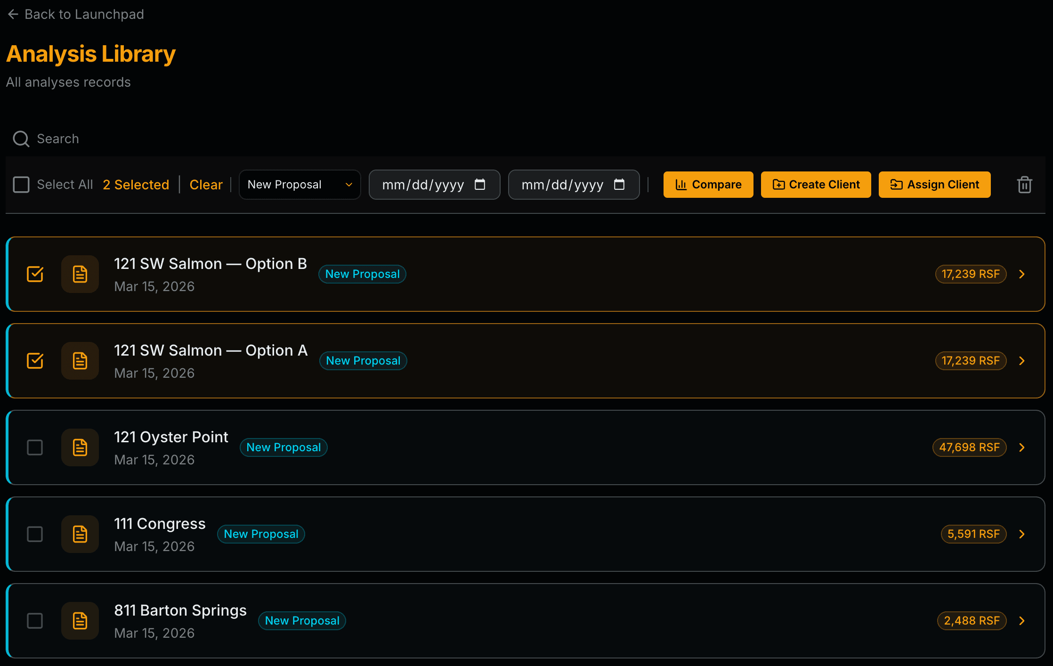
Task: Click the back arrow to Launchpad
Action: pyautogui.click(x=13, y=14)
